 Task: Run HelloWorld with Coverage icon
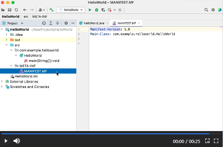103,10
